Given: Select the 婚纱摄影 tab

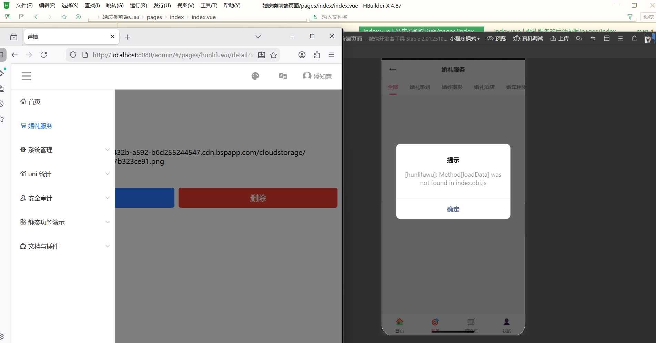Looking at the screenshot, I should 452,87.
